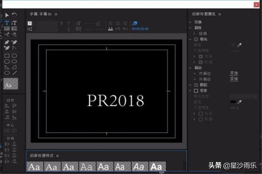
Task: Collapse the 阴影 section arrow
Action: point(190,85)
